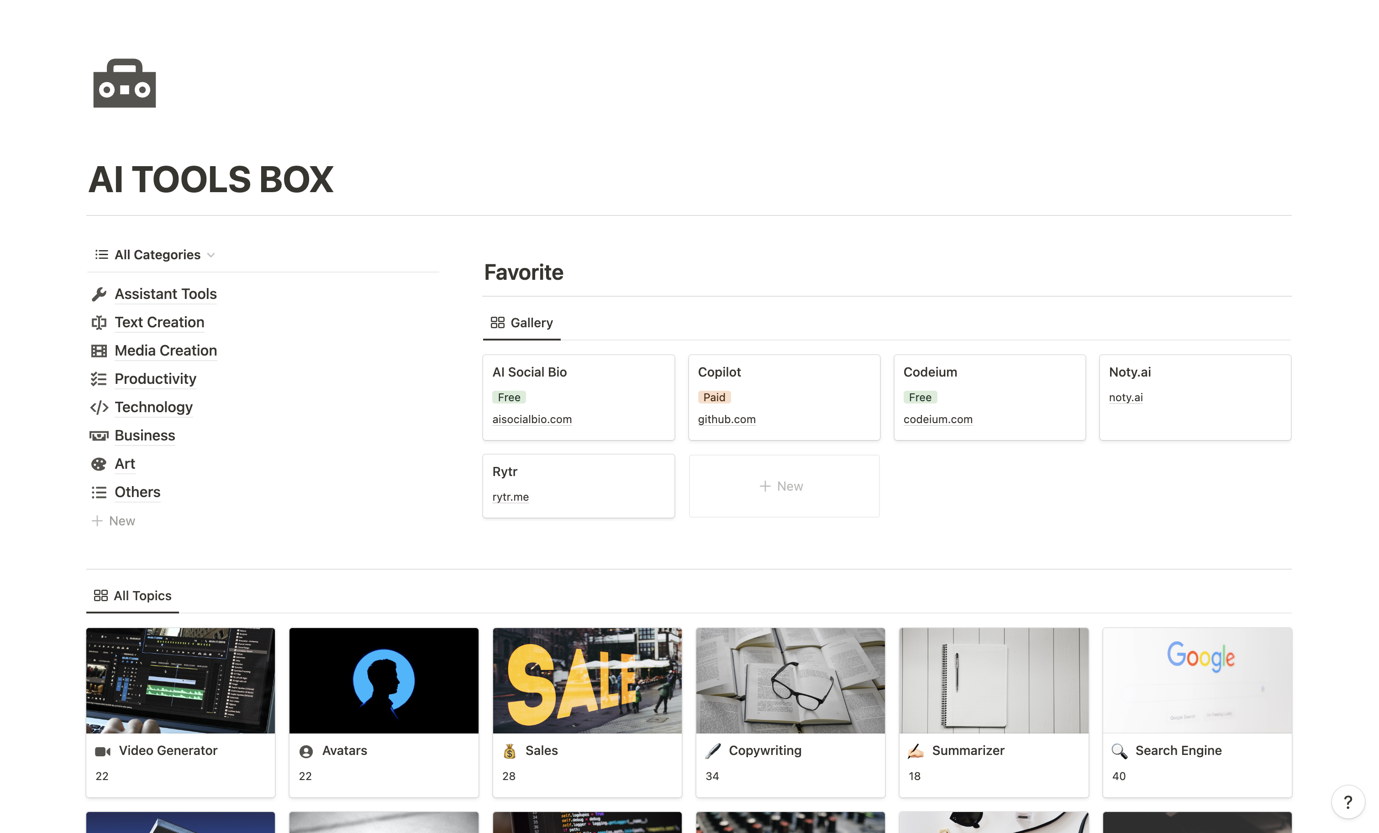Click the palette icon next to Art

(x=99, y=464)
